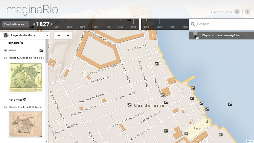Advance to next year with the right arrow

(52, 24)
